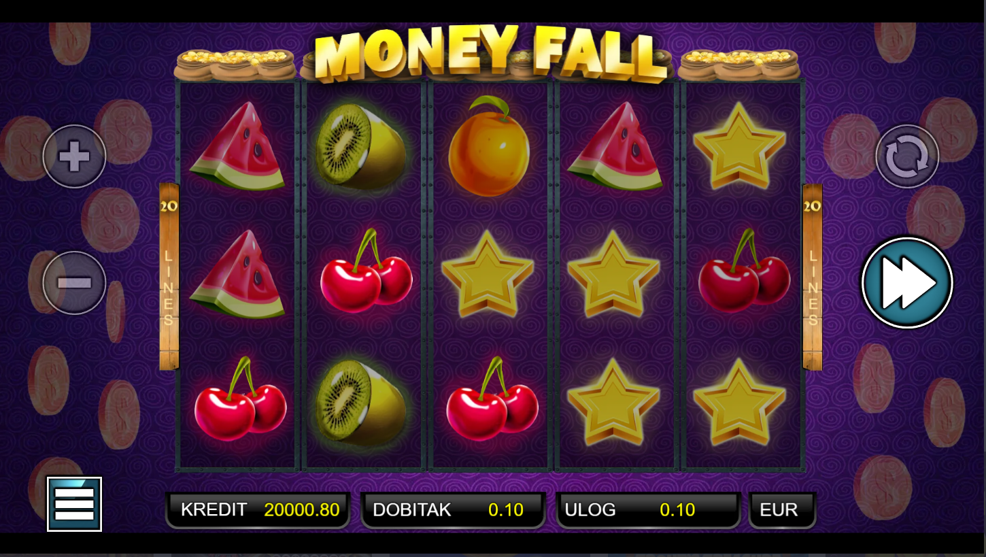Image resolution: width=986 pixels, height=557 pixels.
Task: Click the orange symbol on the third reel
Action: coord(489,146)
